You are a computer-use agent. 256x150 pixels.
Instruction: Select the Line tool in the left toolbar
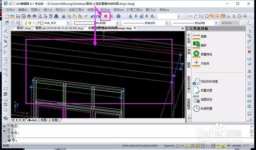pos(6,31)
